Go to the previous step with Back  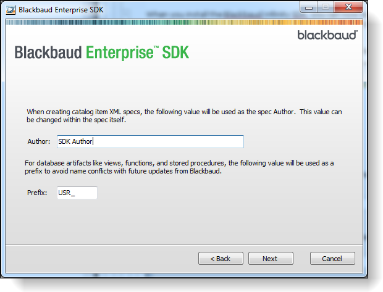click(x=221, y=259)
